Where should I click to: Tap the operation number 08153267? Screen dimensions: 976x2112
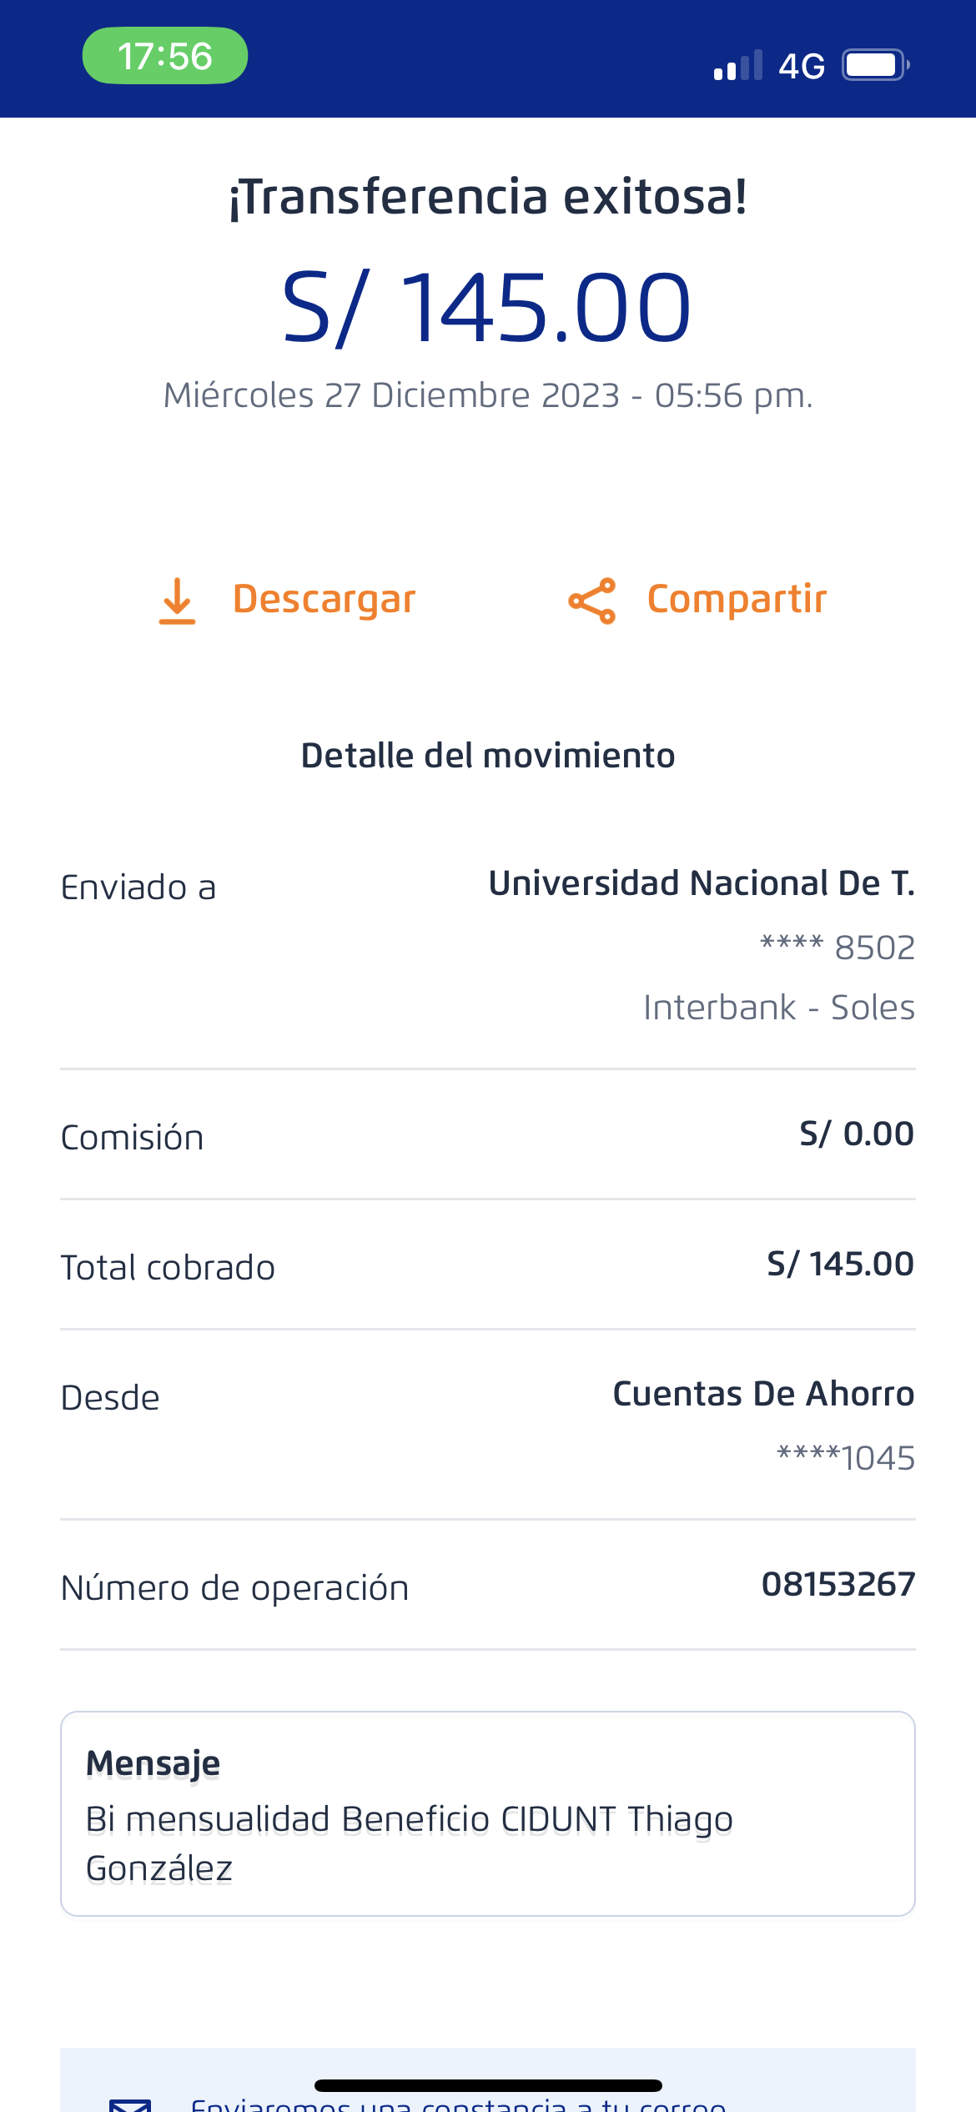click(838, 1584)
